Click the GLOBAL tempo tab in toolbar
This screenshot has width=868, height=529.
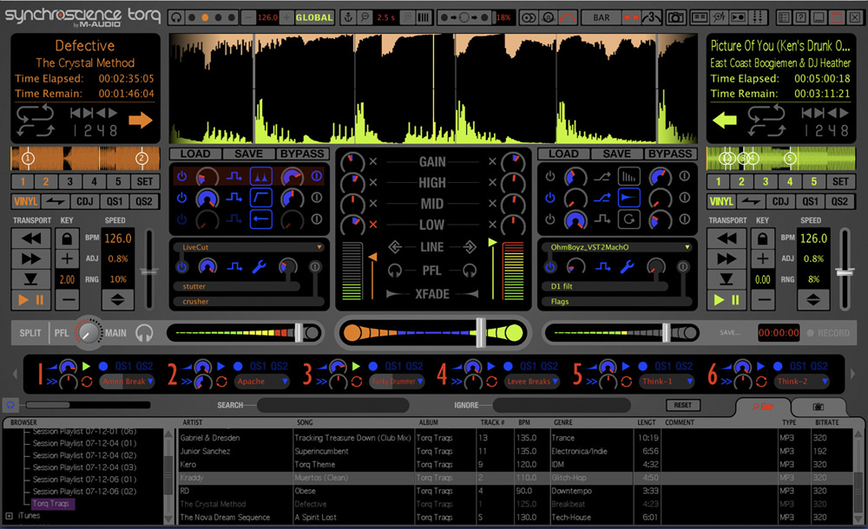tap(314, 17)
